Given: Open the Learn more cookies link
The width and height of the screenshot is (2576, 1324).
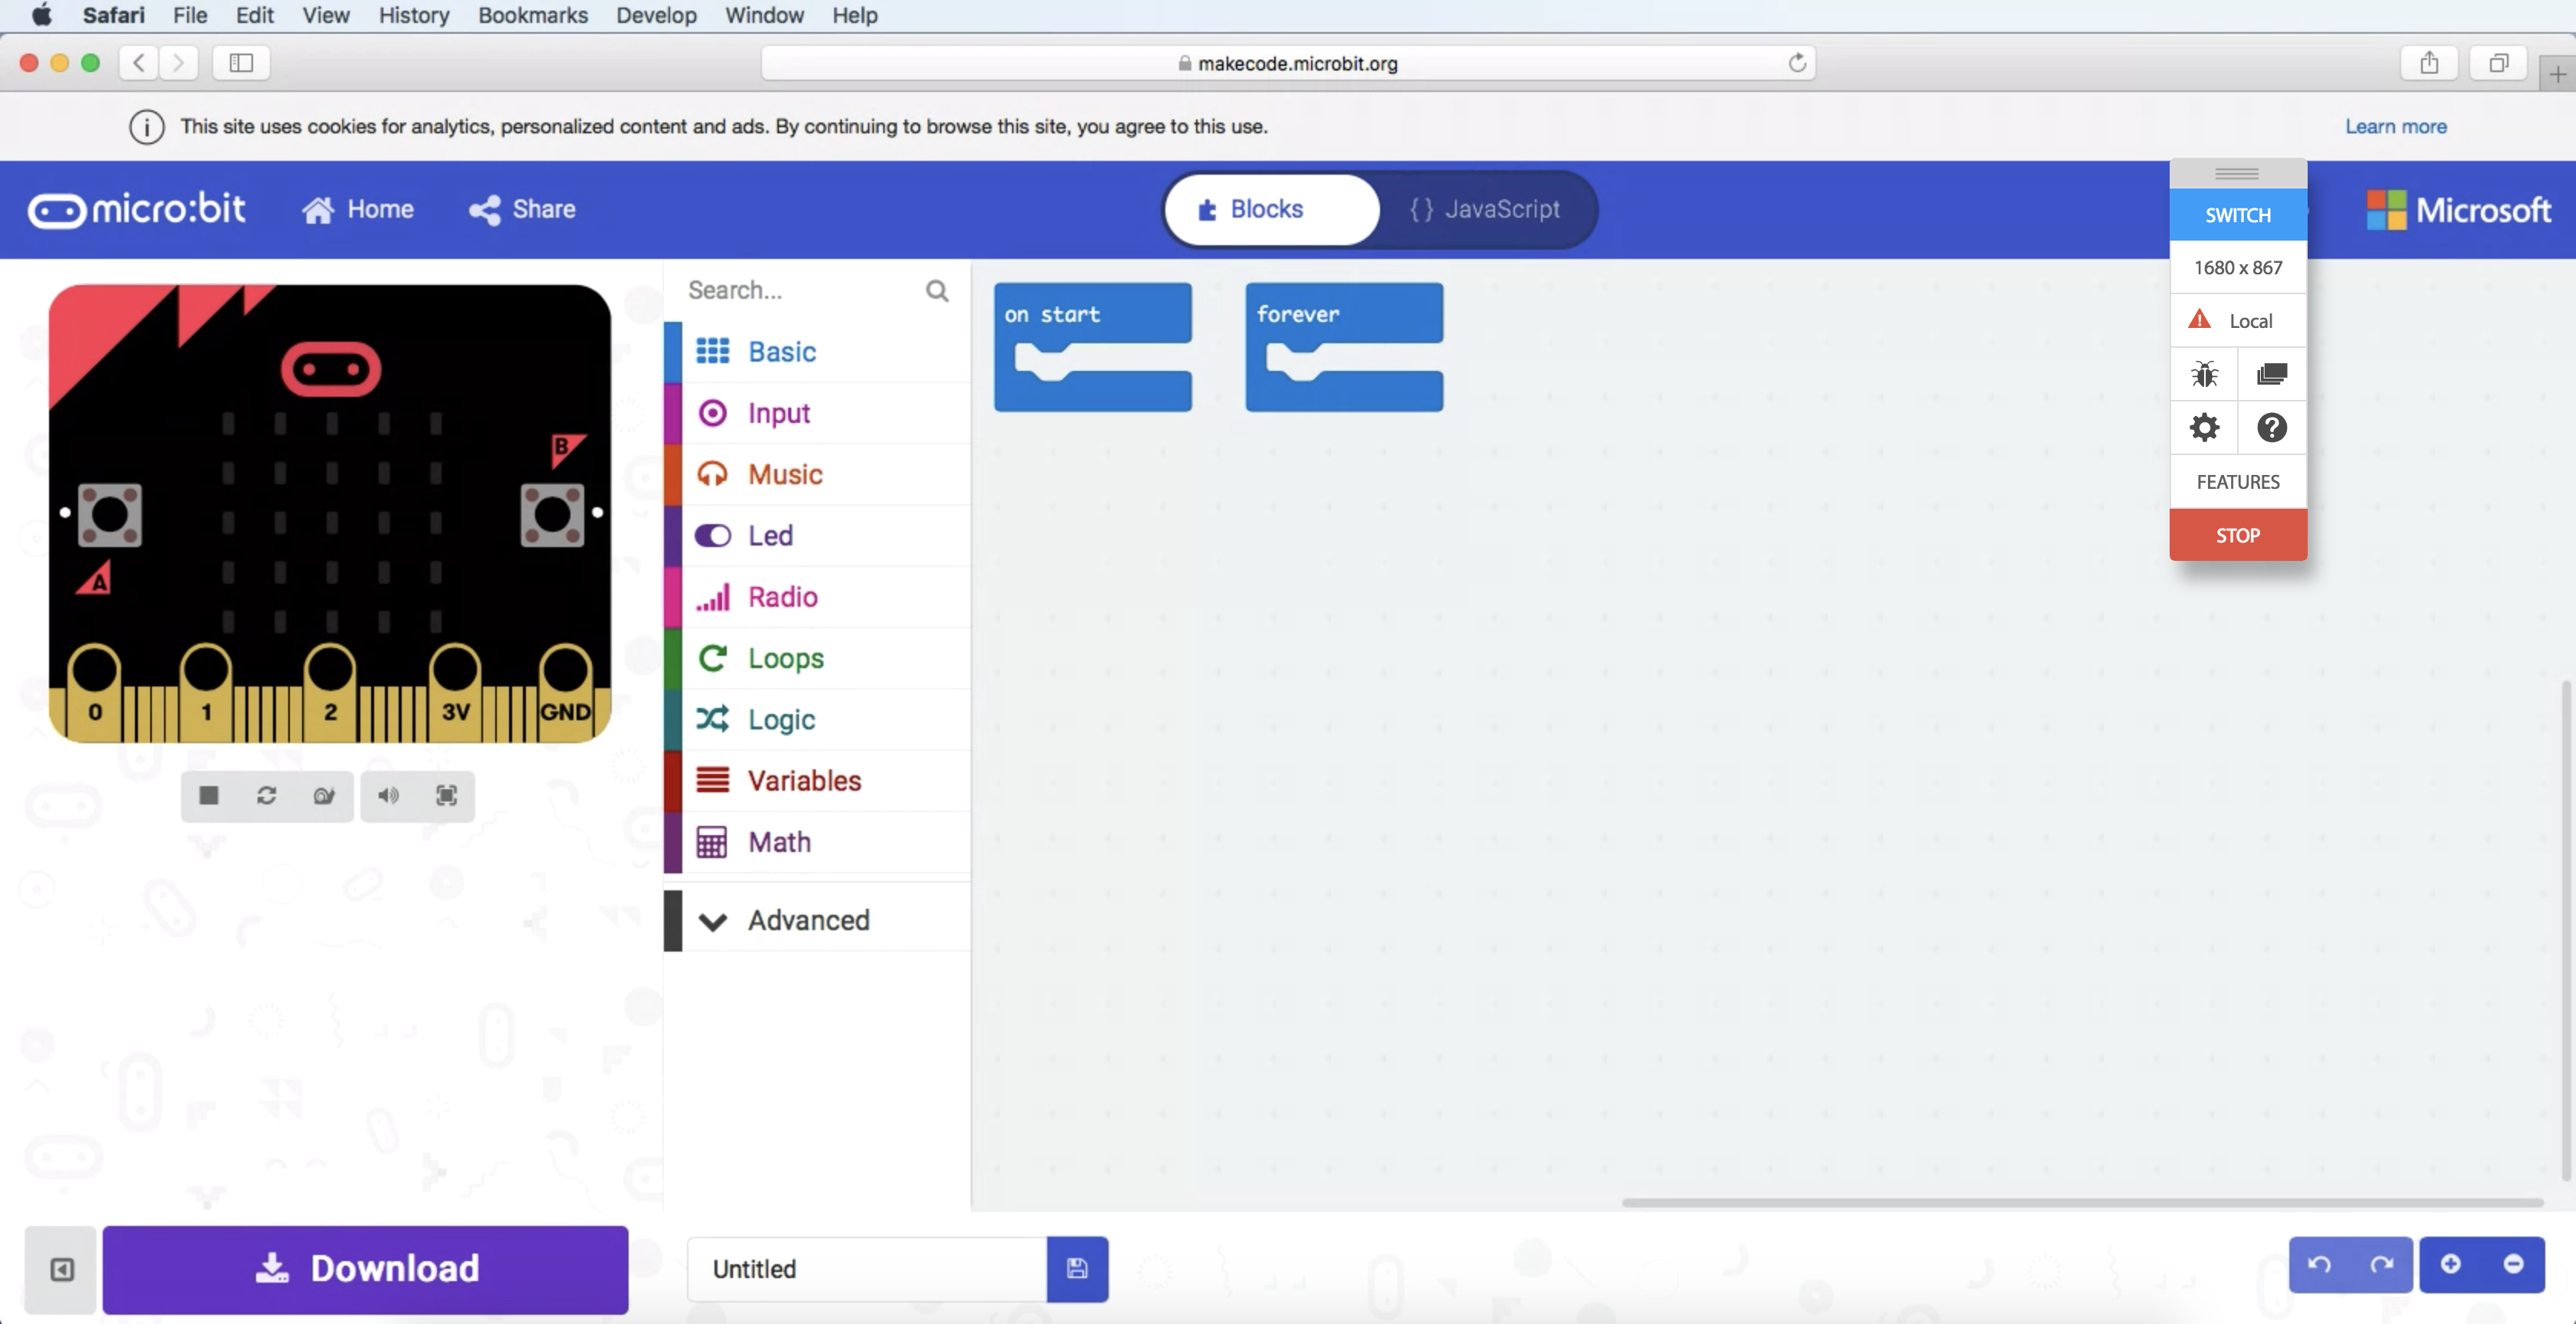Looking at the screenshot, I should (2395, 126).
